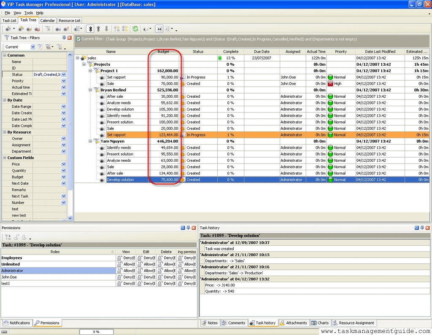432x335 pixels.
Task: Switch to the Calendar tab
Action: click(x=47, y=20)
